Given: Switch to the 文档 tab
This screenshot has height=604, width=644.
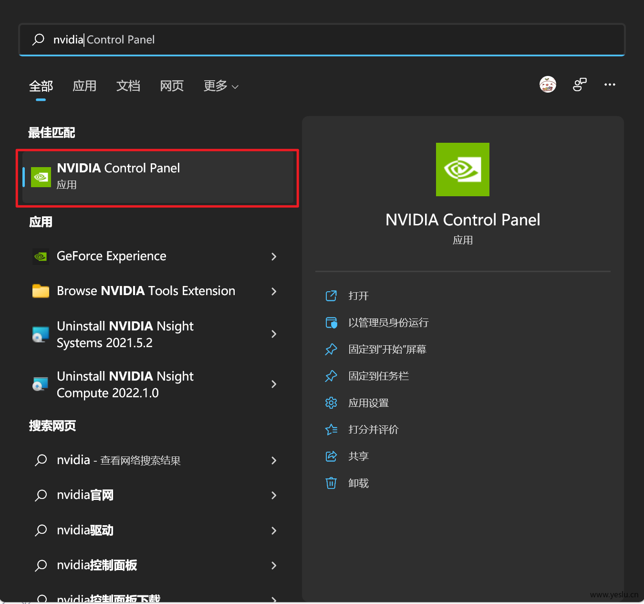Looking at the screenshot, I should coord(128,86).
